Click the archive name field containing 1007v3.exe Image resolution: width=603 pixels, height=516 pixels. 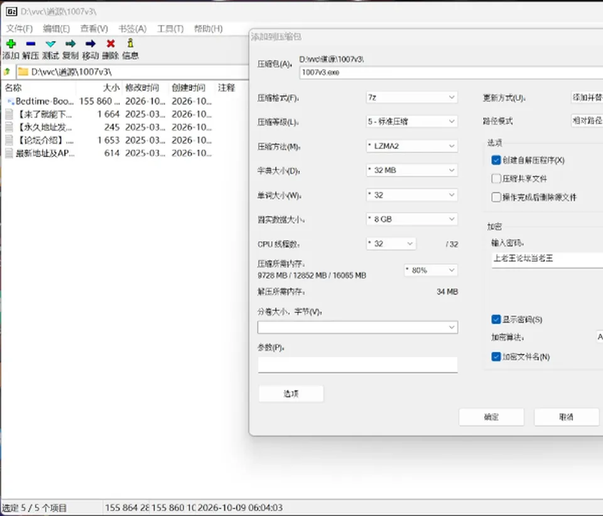click(x=451, y=72)
